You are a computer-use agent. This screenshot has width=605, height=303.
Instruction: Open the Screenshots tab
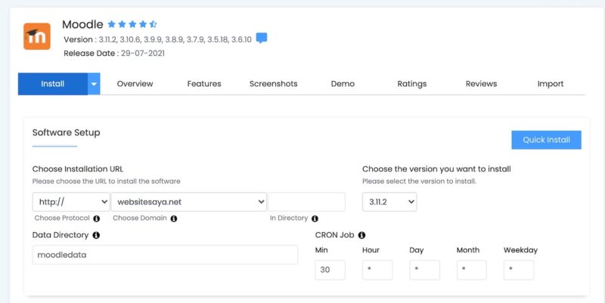coord(273,84)
